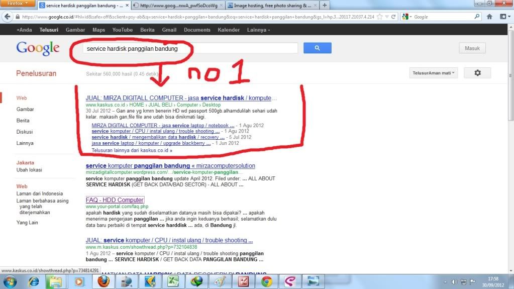
Task: Show hidden system tray icons
Action: point(445,282)
